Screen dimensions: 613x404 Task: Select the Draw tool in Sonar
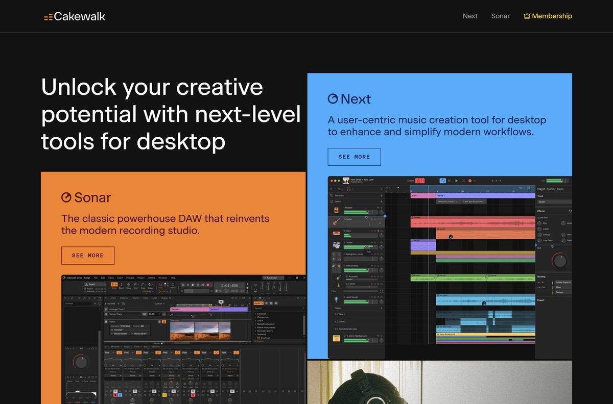coord(143,285)
